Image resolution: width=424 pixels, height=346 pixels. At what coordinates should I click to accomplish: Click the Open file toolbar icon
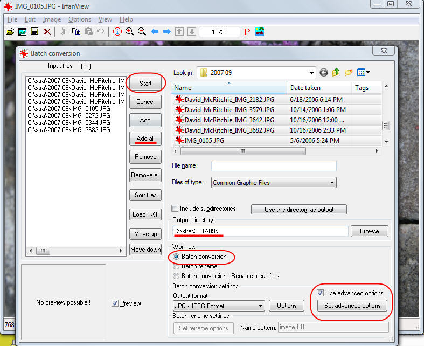tap(10, 32)
